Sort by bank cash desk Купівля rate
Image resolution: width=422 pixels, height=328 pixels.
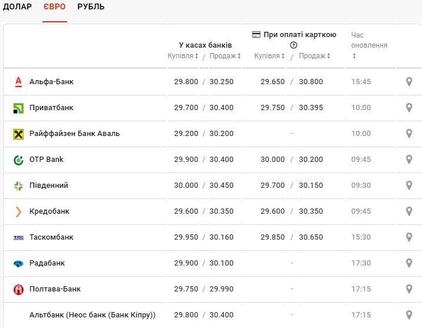(183, 56)
